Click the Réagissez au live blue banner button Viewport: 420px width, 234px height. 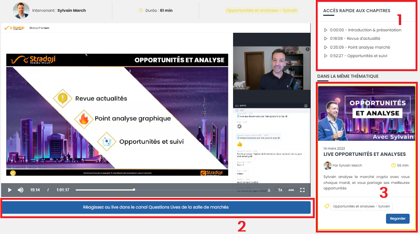(x=156, y=207)
